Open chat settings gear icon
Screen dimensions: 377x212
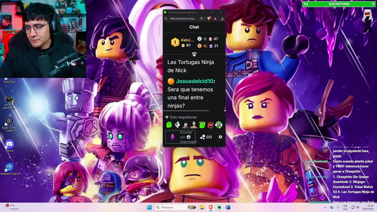click(x=220, y=137)
